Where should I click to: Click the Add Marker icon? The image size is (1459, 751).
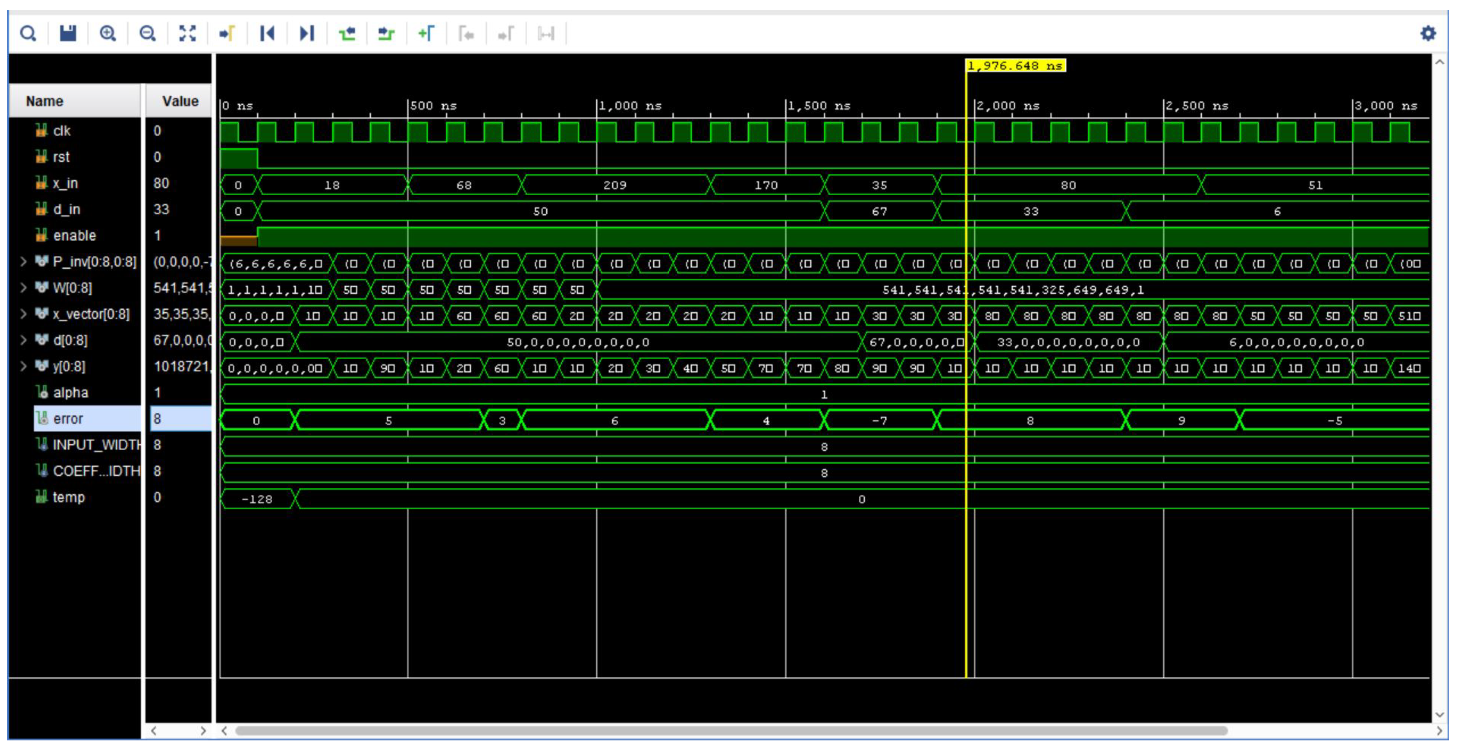click(426, 34)
